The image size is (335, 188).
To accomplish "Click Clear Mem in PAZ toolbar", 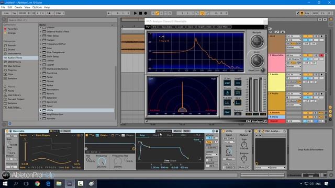I will (x=222, y=27).
